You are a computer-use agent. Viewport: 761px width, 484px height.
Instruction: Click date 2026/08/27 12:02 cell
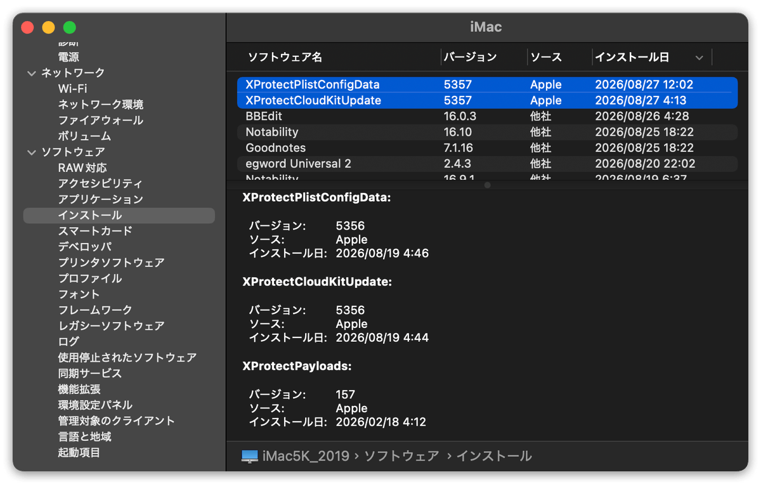(x=644, y=84)
